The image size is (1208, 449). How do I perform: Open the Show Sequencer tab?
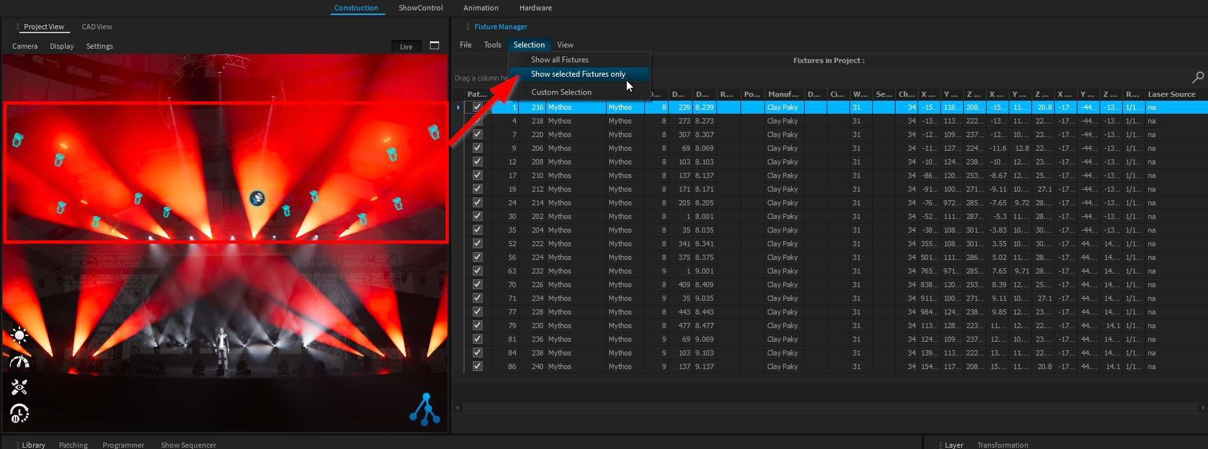(x=188, y=445)
